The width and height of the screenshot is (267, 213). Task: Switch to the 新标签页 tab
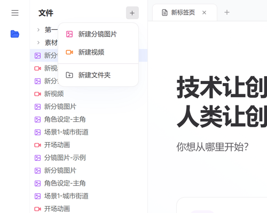coord(185,13)
